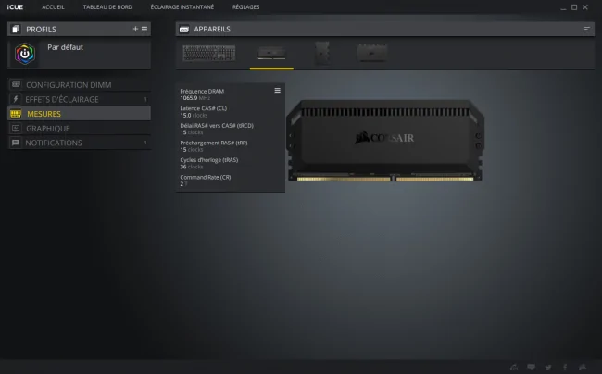Screen dimensions: 602x374
Task: Click the Twitter icon in footer
Action: 548,368
